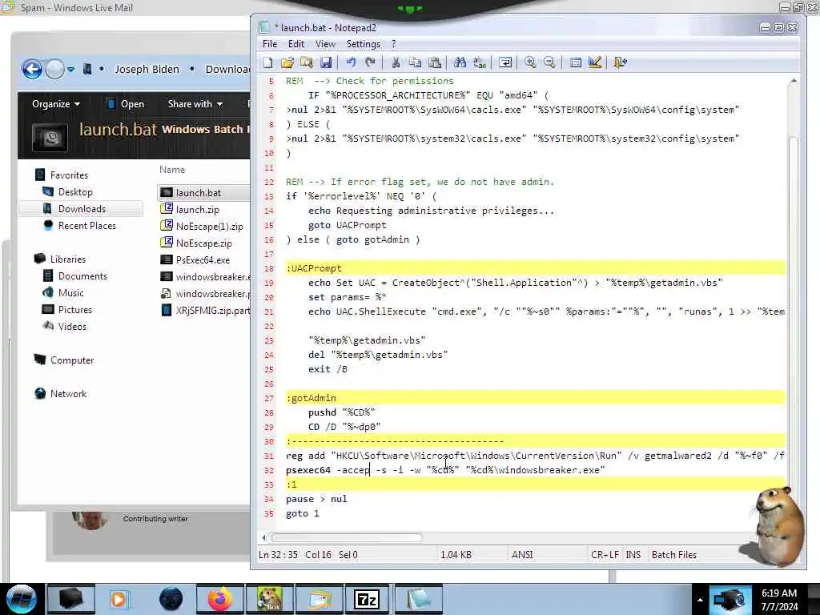This screenshot has width=820, height=615.
Task: Toggle word wrap toolbar icon
Action: pyautogui.click(x=505, y=62)
